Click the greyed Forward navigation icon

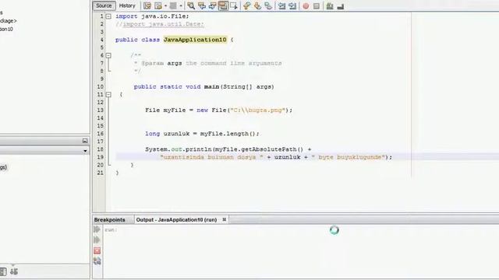coord(173,5)
